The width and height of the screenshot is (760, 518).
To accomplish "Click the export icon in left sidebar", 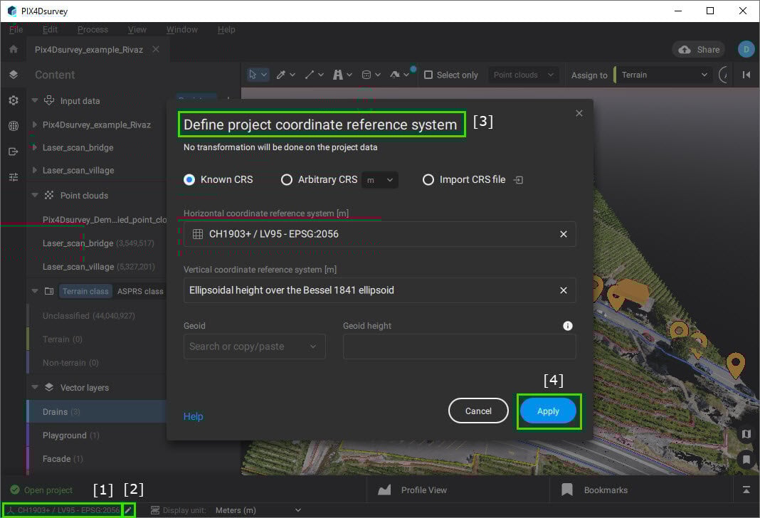I will pyautogui.click(x=12, y=151).
